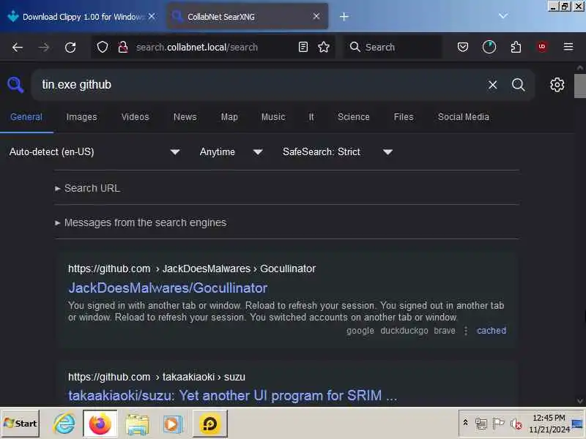Show hidden system tray icons
The image size is (586, 439).
point(465,423)
